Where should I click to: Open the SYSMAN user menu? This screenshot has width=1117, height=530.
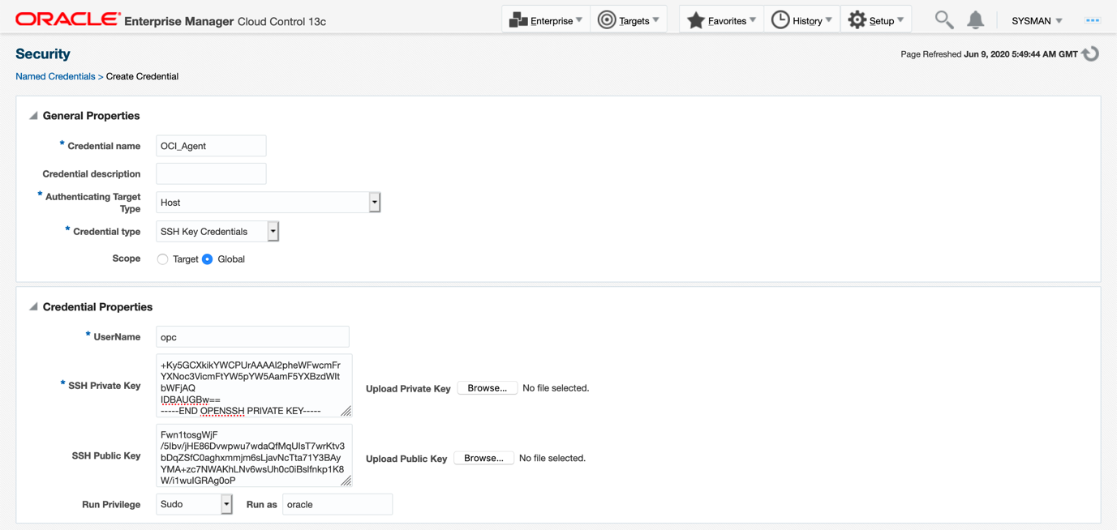coord(1037,21)
